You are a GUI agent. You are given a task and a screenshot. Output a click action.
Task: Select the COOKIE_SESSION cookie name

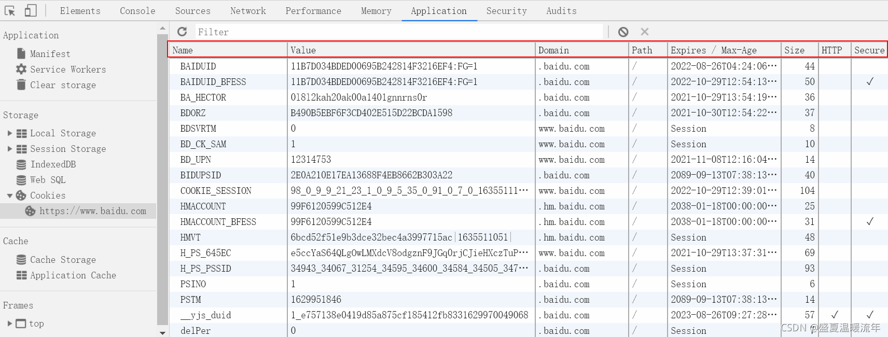pyautogui.click(x=216, y=190)
